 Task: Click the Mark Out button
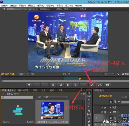pos(44,85)
